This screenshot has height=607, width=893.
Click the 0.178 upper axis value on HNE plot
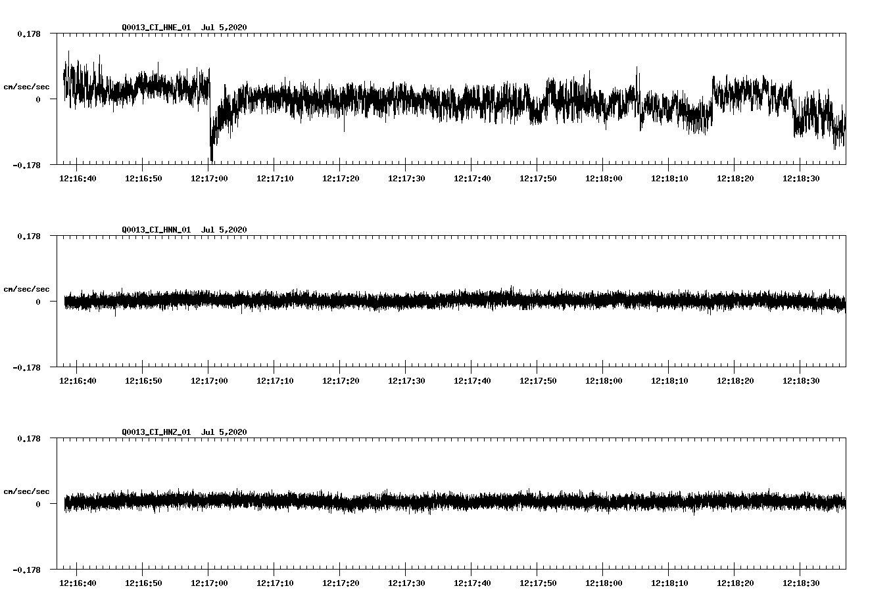[x=28, y=34]
